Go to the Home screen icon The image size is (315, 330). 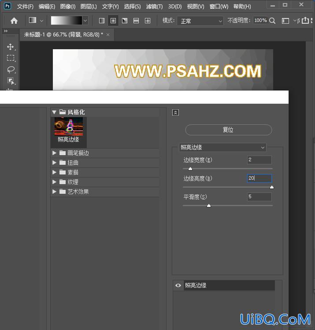[14, 21]
